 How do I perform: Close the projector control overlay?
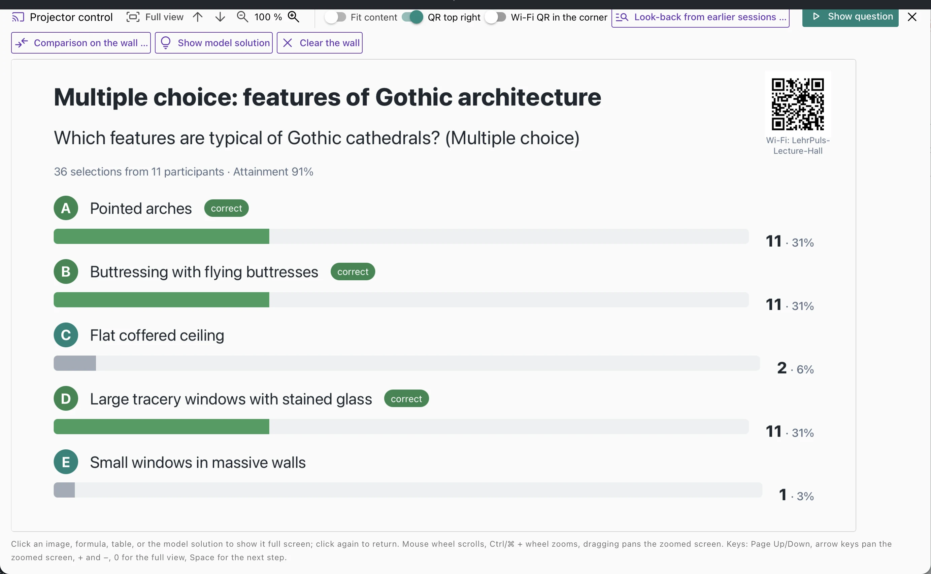912,17
